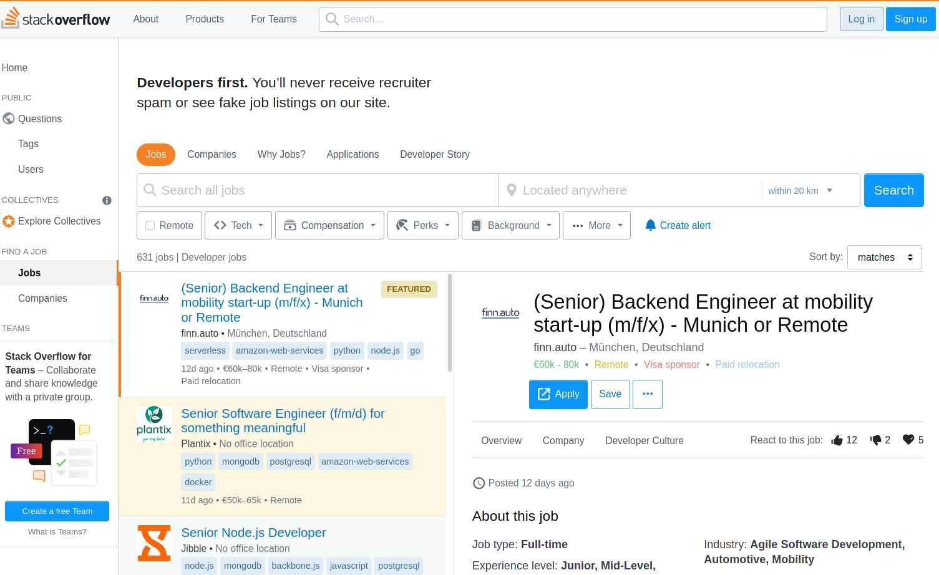
Task: Expand the Background filter dropdown
Action: (x=511, y=225)
